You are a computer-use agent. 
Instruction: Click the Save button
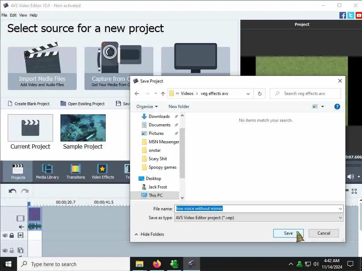[x=288, y=233]
